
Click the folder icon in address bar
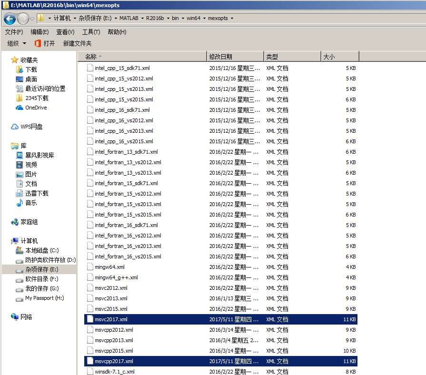coord(41,18)
